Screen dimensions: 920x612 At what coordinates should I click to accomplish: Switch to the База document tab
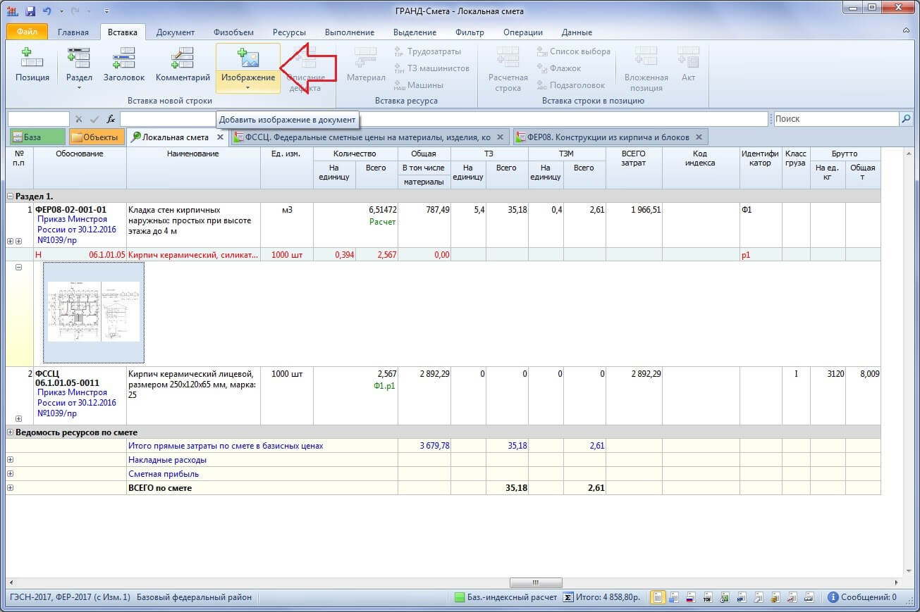pos(37,137)
